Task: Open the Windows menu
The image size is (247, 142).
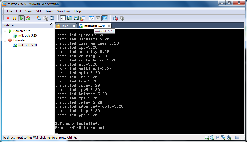Action: pyautogui.click(x=64, y=11)
